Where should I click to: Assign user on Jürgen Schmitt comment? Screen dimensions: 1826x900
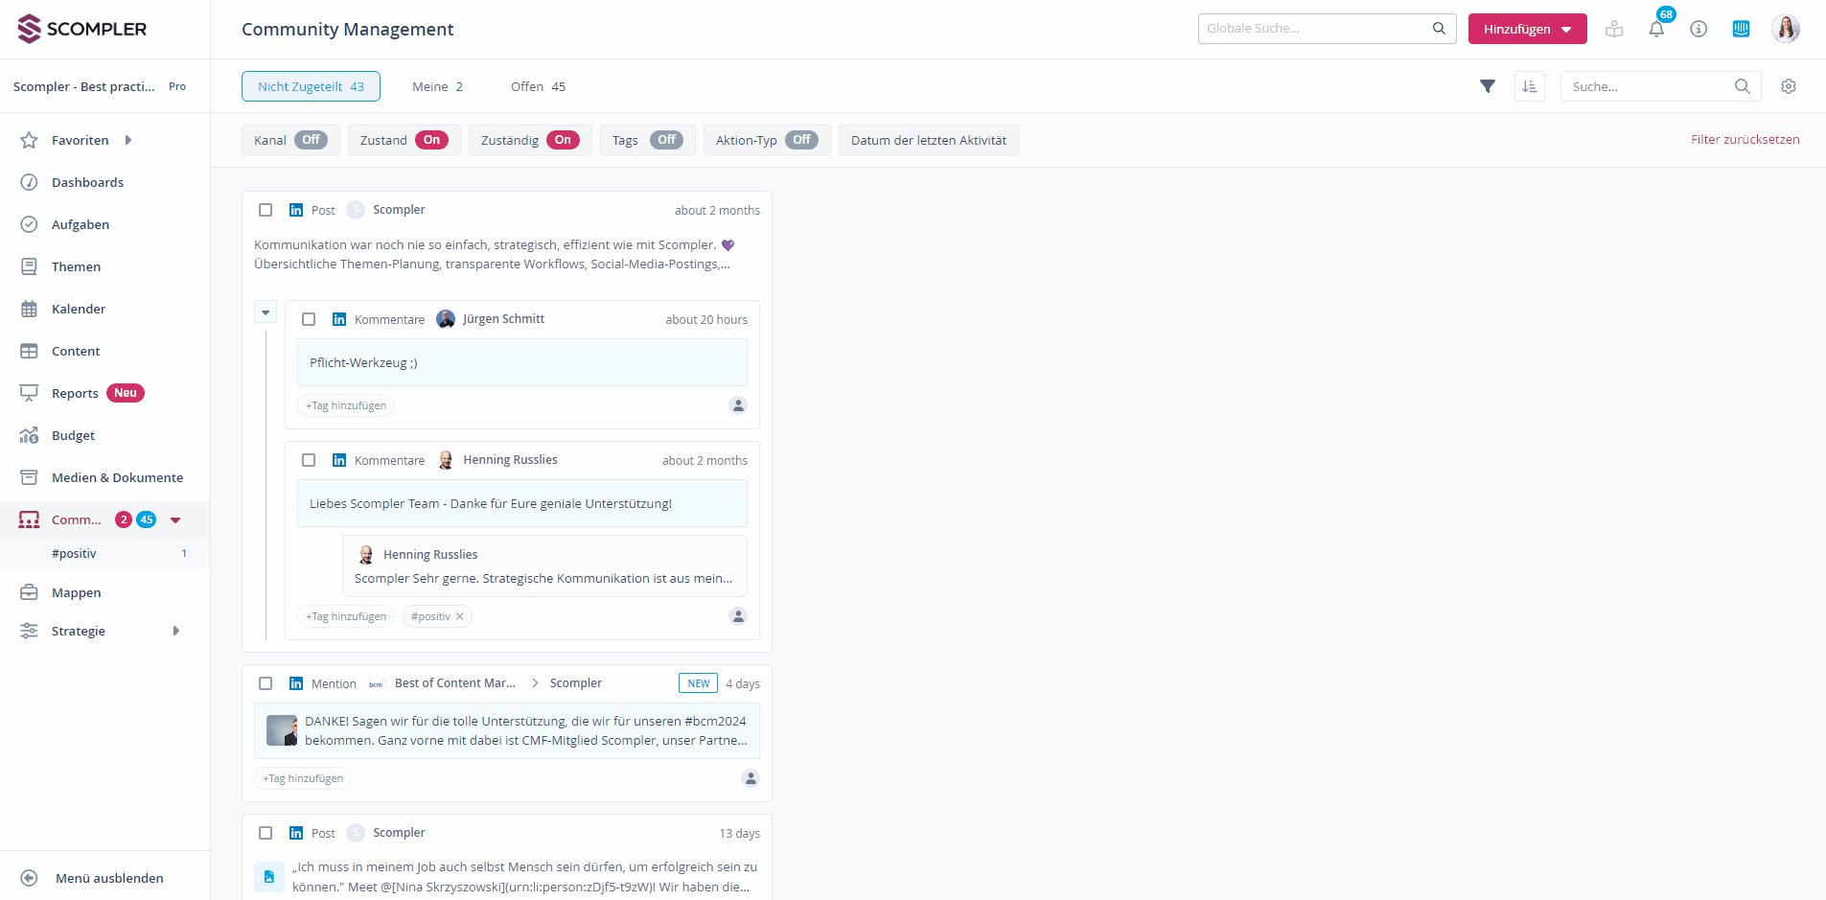[x=738, y=405]
